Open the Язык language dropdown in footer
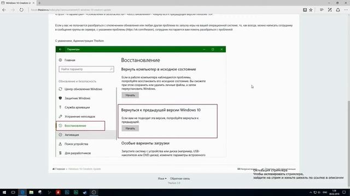The width and height of the screenshot is (350, 196). [162, 179]
